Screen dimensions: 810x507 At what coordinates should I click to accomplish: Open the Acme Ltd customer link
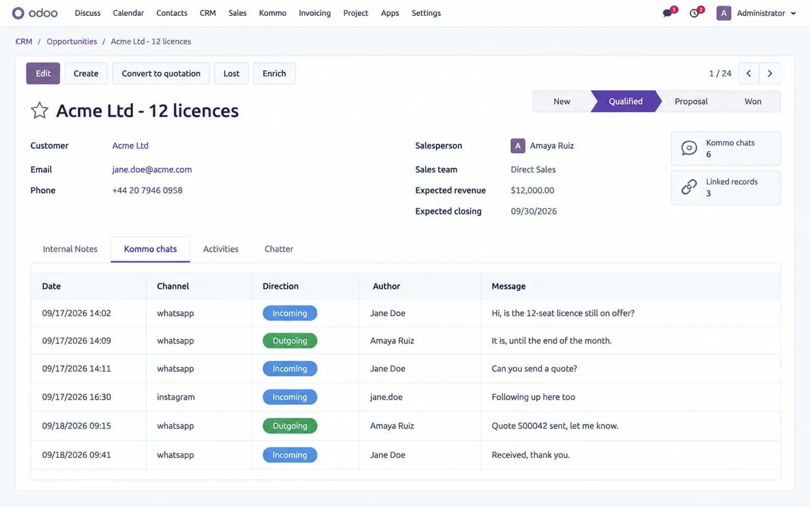pyautogui.click(x=130, y=146)
